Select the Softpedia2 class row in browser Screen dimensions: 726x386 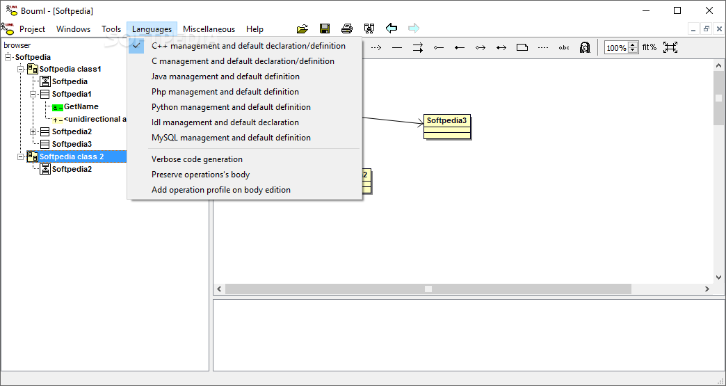point(72,132)
